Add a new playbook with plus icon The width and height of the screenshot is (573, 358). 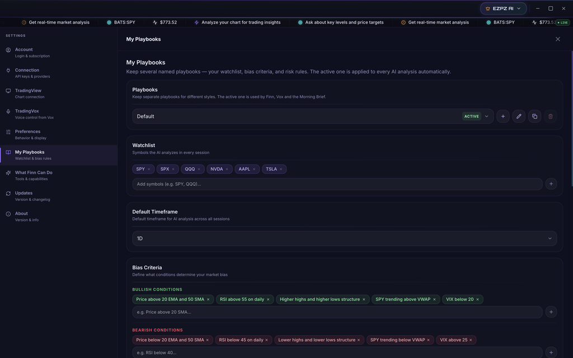[503, 116]
